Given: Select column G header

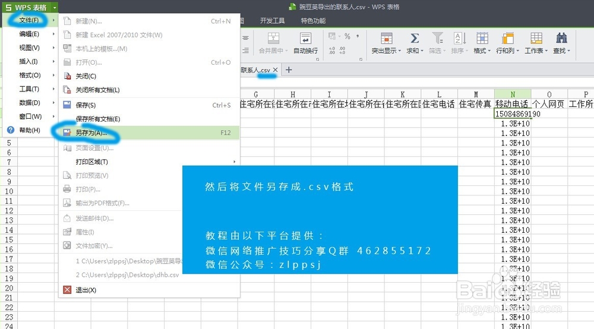Looking at the screenshot, I should 255,94.
